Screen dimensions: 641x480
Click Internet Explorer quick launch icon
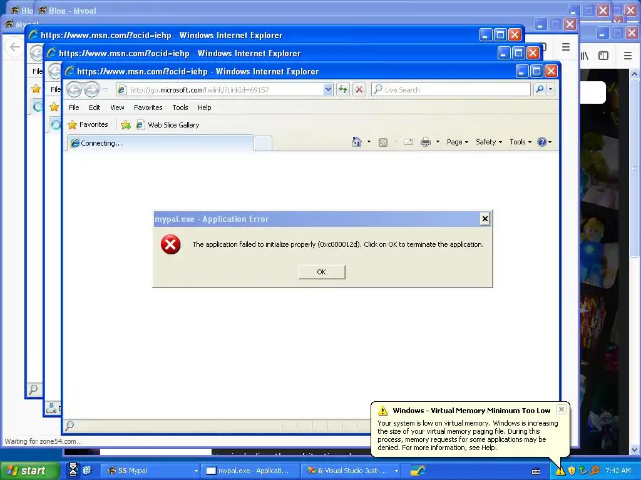point(87,470)
